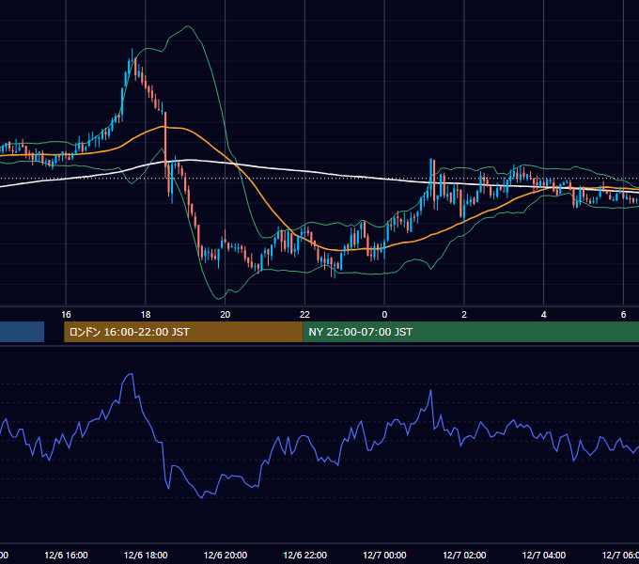
Task: Click the blue session bar before the London session
Action: point(22,332)
